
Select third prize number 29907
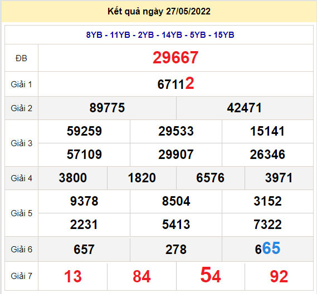coord(176,155)
